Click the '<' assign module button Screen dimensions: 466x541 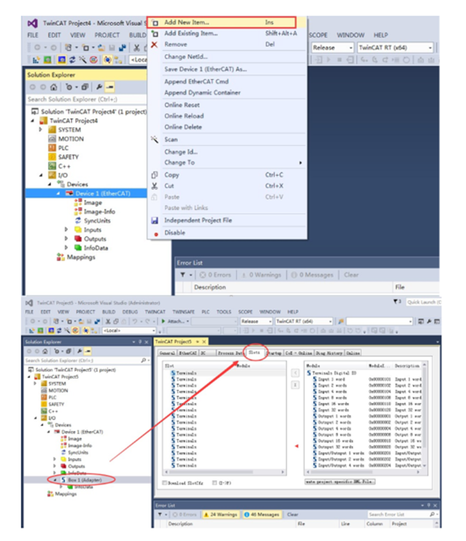pos(296,373)
